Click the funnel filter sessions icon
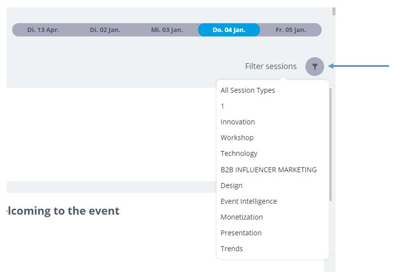The image size is (398, 272). (315, 66)
